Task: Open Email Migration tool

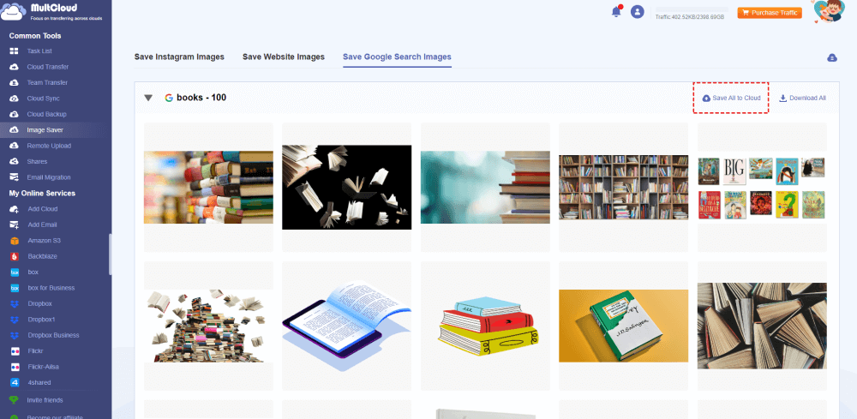Action: [48, 177]
